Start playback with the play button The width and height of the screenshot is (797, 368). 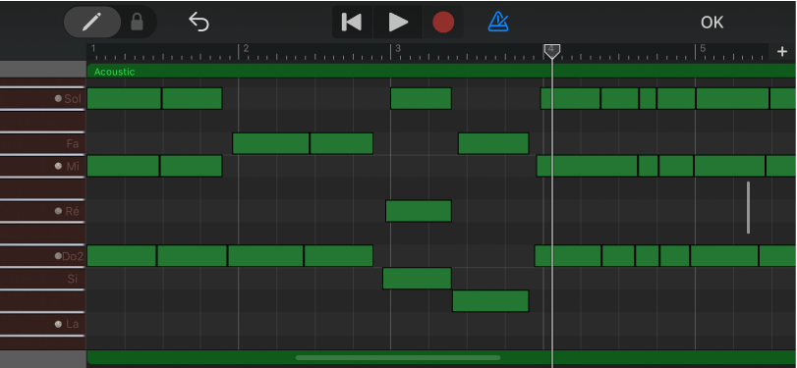pyautogui.click(x=398, y=22)
